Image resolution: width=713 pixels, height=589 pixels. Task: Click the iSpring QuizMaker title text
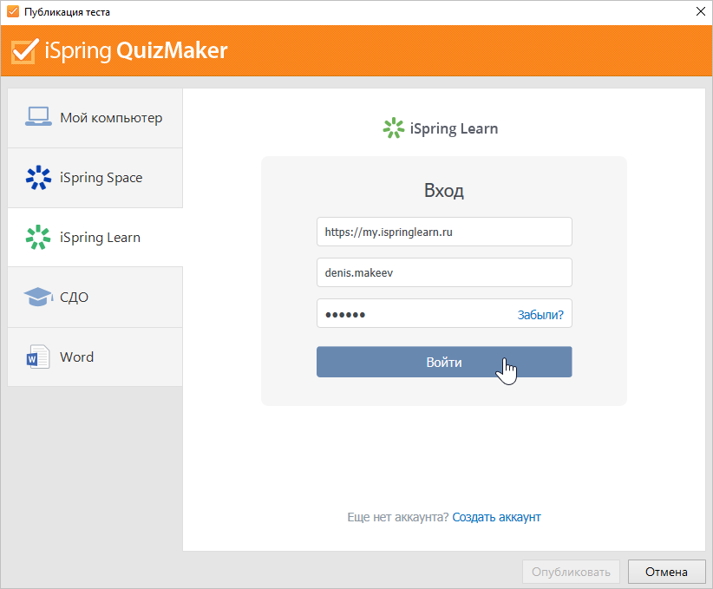pyautogui.click(x=136, y=51)
